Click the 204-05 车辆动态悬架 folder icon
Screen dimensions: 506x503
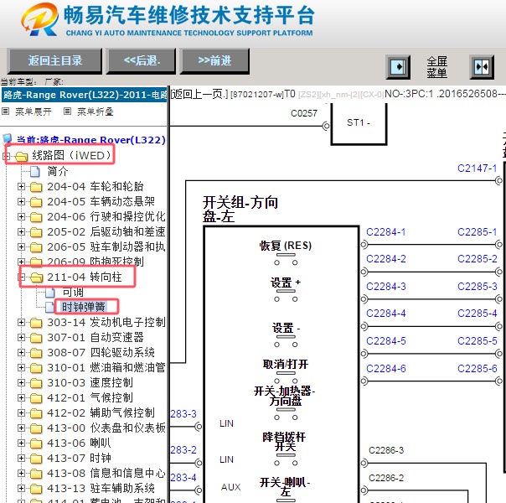(36, 202)
